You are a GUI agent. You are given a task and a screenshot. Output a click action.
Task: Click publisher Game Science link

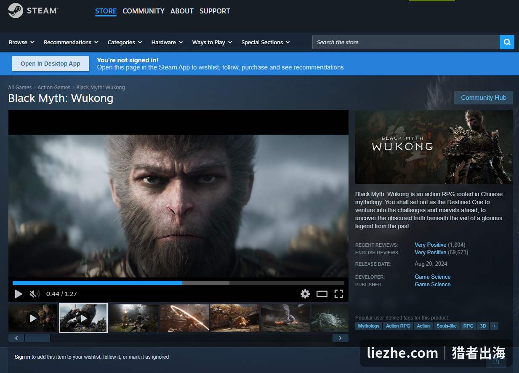point(432,284)
